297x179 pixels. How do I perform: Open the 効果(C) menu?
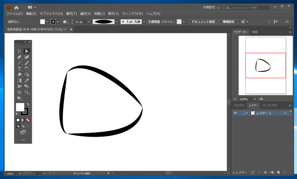[99, 14]
